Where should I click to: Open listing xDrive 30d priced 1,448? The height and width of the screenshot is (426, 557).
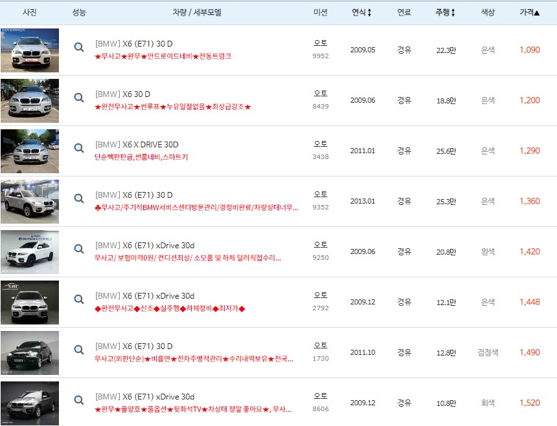click(144, 296)
